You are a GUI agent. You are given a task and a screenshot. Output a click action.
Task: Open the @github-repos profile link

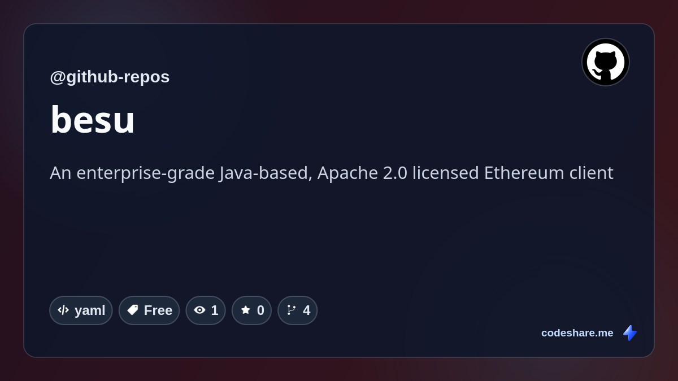tap(110, 77)
